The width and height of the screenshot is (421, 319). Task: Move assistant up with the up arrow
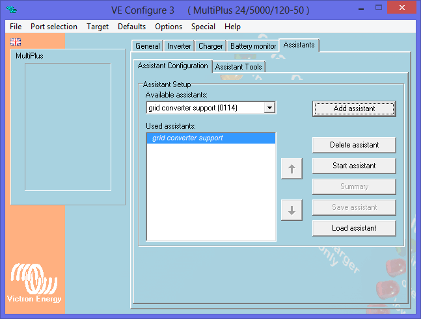tap(292, 169)
